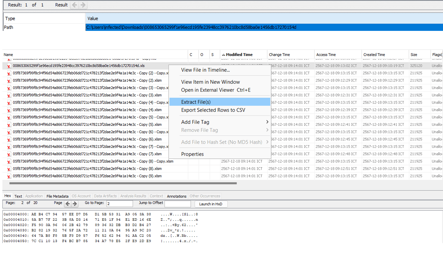Viewport: 443px width, 260px height.
Task: Select Export Selected Rows to CSV
Action: coord(213,110)
